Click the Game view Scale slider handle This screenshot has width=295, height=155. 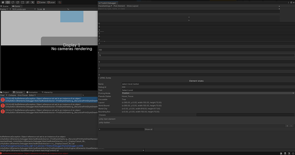click(x=44, y=9)
